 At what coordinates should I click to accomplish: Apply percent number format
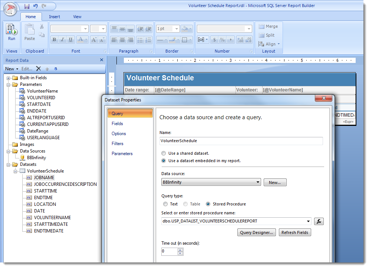(222, 40)
